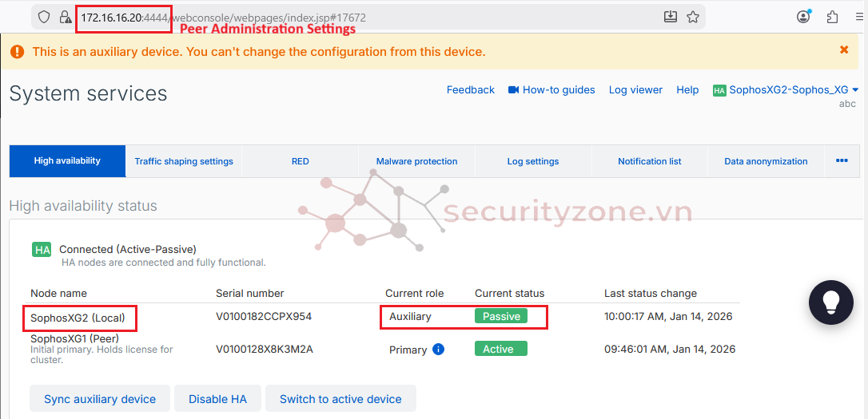Viewport: 868px width, 419px height.
Task: Click the lock security icon in address bar
Action: pos(66,17)
